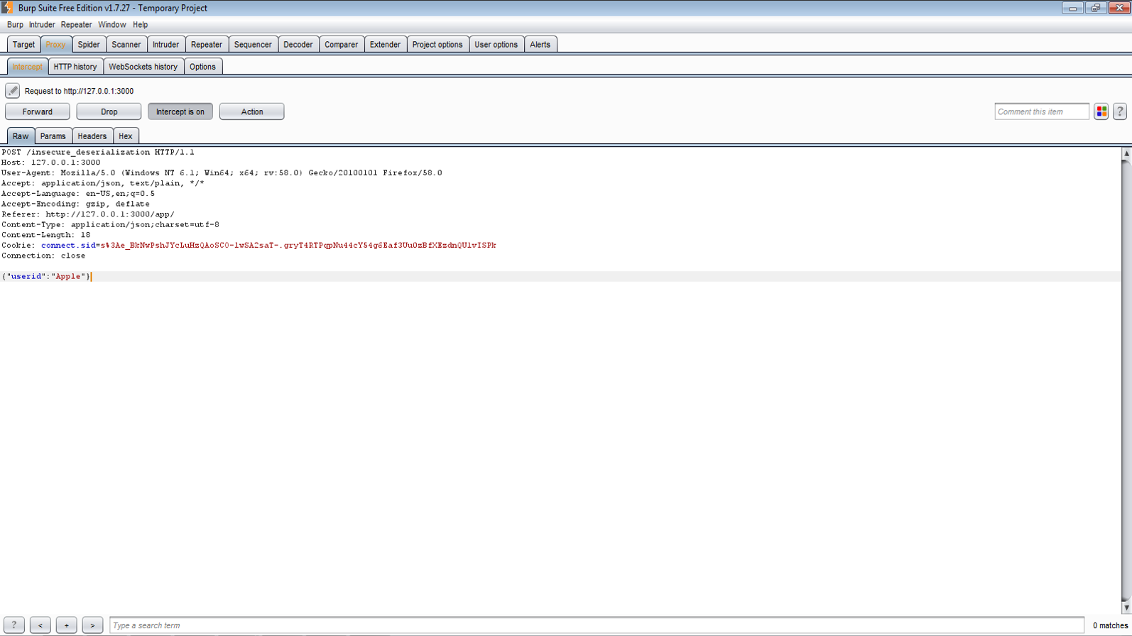This screenshot has height=636, width=1132.
Task: Click the User-Agent header line
Action: pos(222,172)
